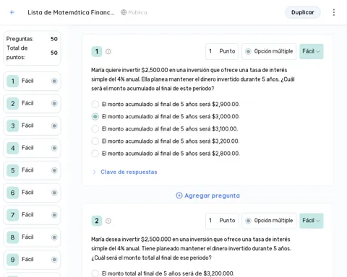Jump to question 7 in sidebar list
The width and height of the screenshot is (347, 277).
32,215
